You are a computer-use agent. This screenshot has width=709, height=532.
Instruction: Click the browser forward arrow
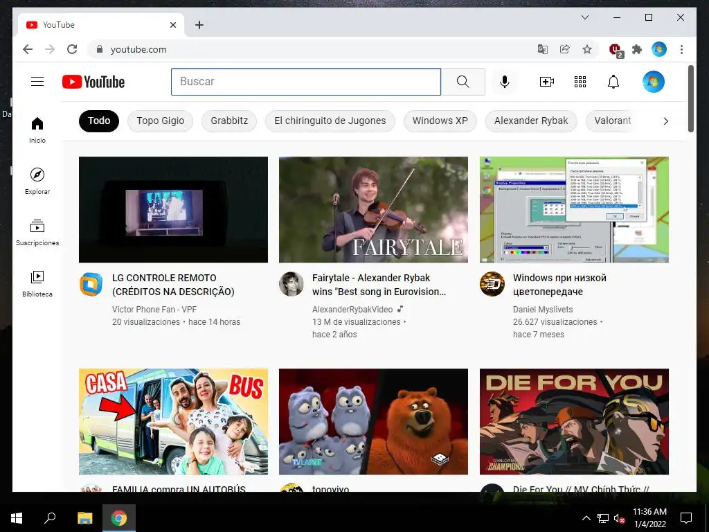(x=50, y=49)
